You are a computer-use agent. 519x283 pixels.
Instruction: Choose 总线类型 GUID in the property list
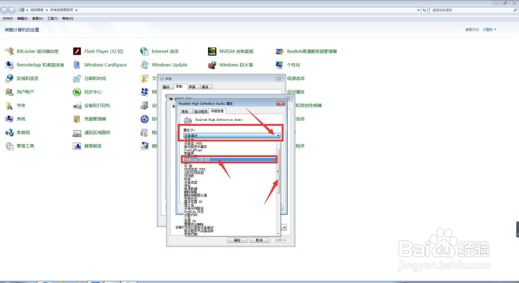pyautogui.click(x=195, y=169)
